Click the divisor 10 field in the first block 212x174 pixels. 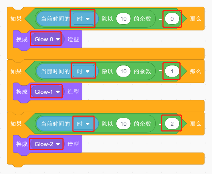click(123, 19)
